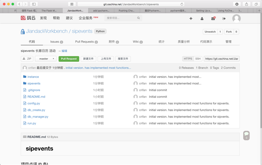Click the Fork button
The image size is (262, 165).
229,32
